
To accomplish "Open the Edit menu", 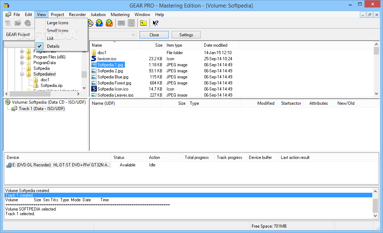I will (28, 14).
